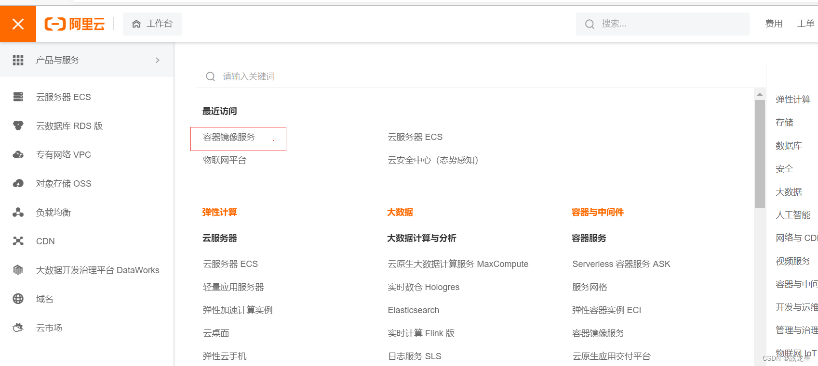Image resolution: width=818 pixels, height=366 pixels.
Task: Open 云桌面 link
Action: (216, 333)
